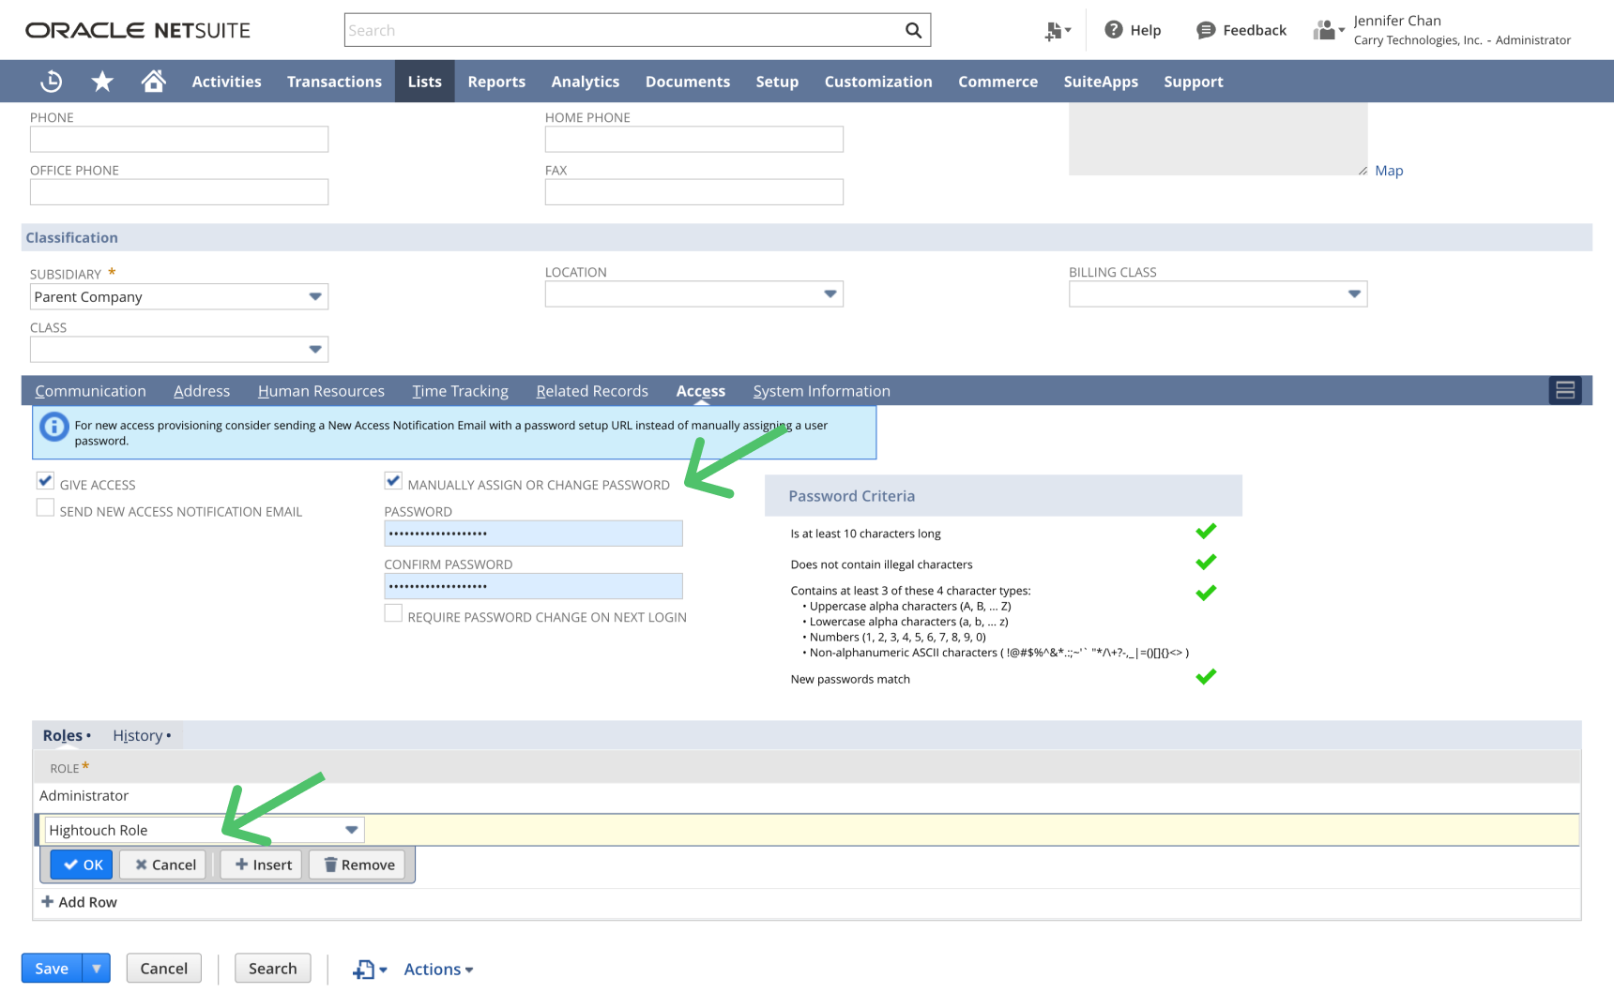Open the Support menu
1614x1008 pixels.
[x=1194, y=82]
